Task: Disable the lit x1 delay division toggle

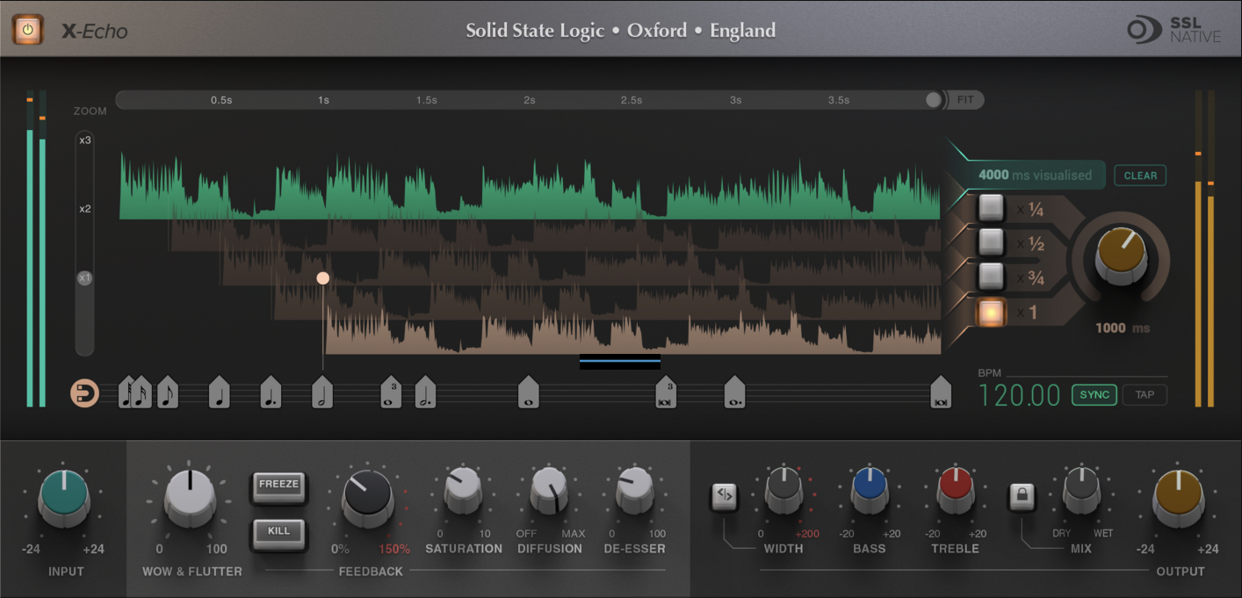Action: click(x=991, y=313)
